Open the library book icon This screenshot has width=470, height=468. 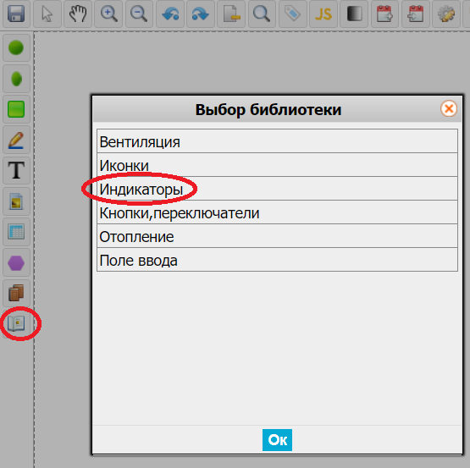pyautogui.click(x=16, y=323)
